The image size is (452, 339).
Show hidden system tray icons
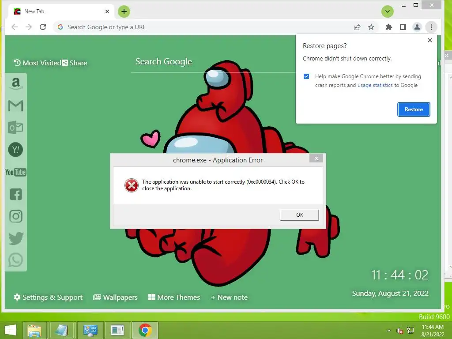click(x=389, y=331)
